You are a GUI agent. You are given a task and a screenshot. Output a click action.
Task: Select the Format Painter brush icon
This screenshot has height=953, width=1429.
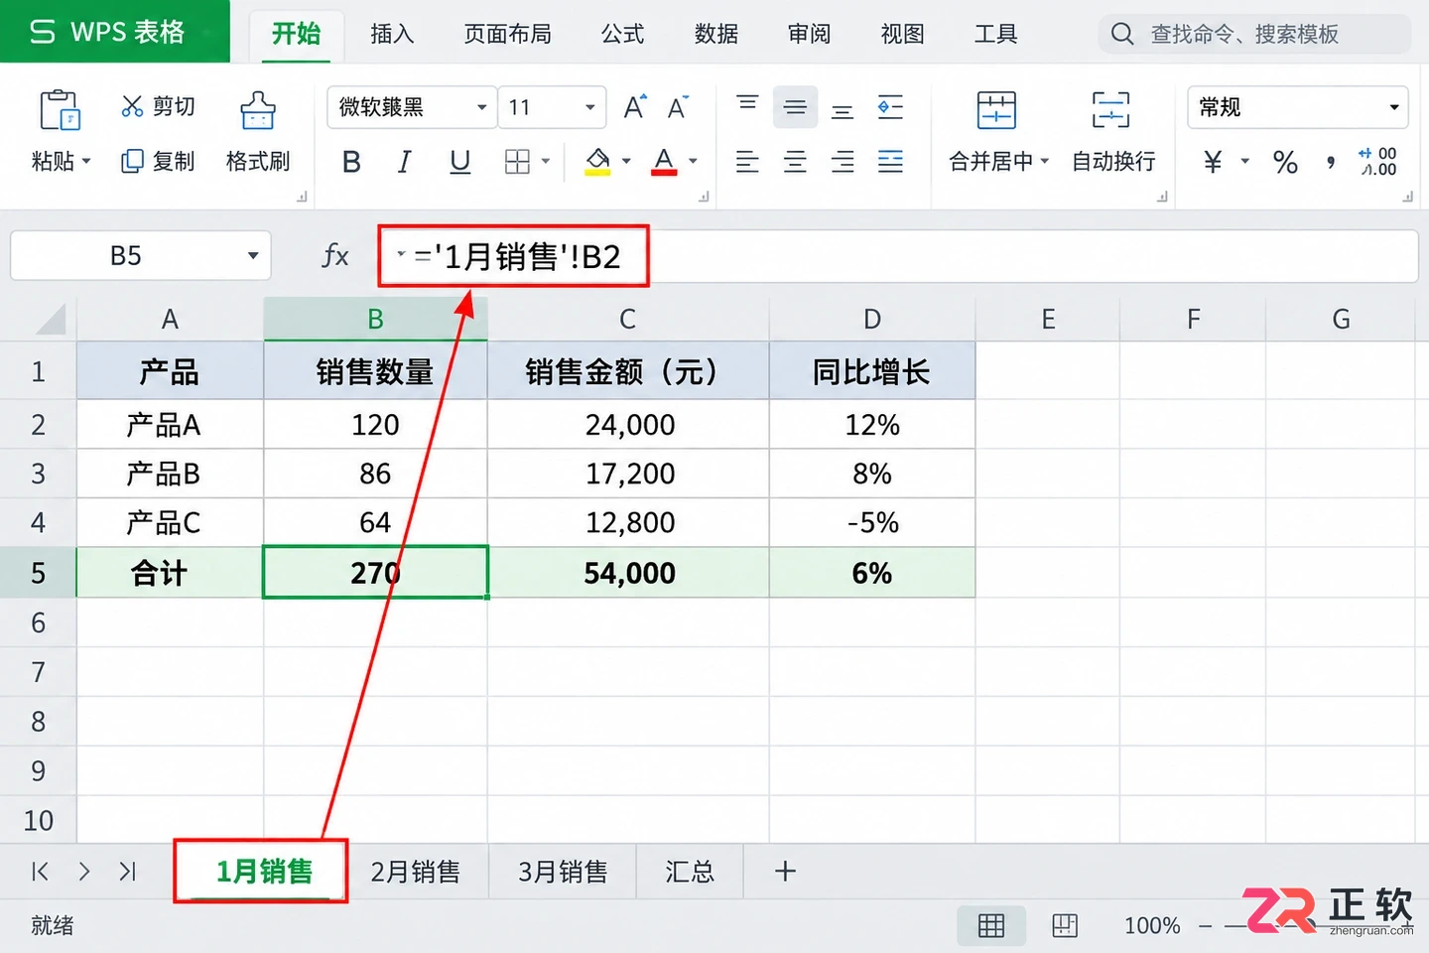coord(258,110)
